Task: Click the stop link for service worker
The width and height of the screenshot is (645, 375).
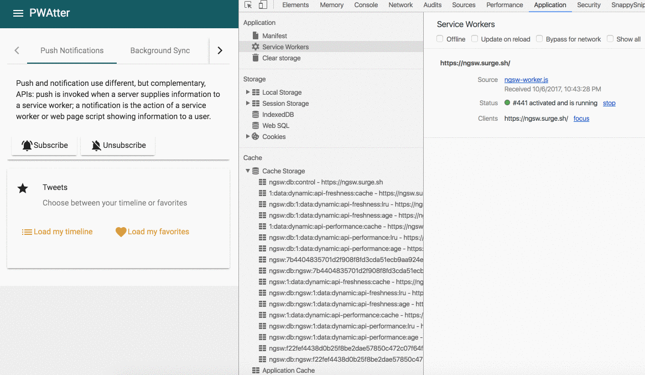Action: click(x=609, y=103)
